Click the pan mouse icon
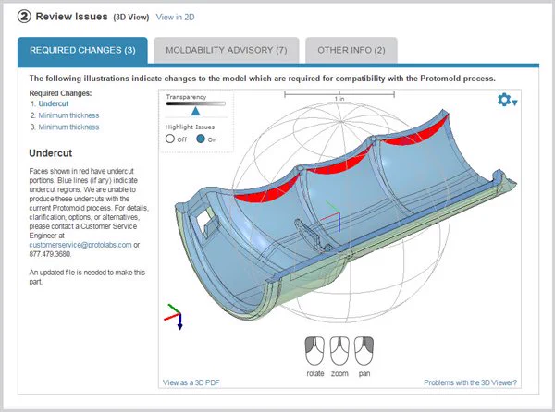This screenshot has width=555, height=412. (x=364, y=351)
